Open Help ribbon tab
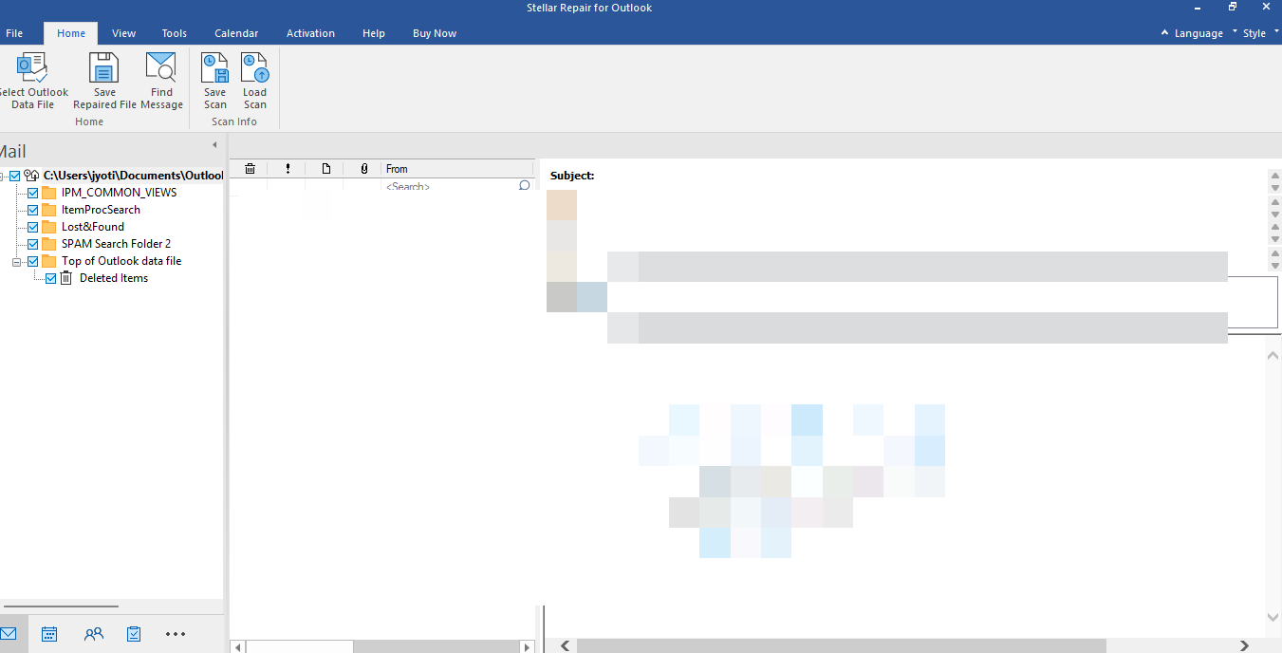 point(374,33)
